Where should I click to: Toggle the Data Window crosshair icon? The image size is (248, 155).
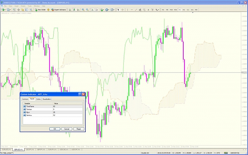click(x=19, y=10)
